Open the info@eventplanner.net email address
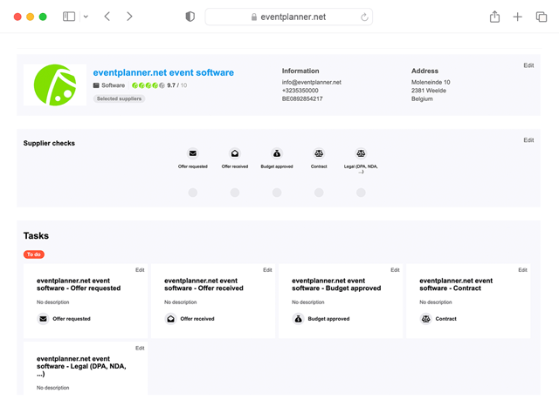 click(x=311, y=82)
